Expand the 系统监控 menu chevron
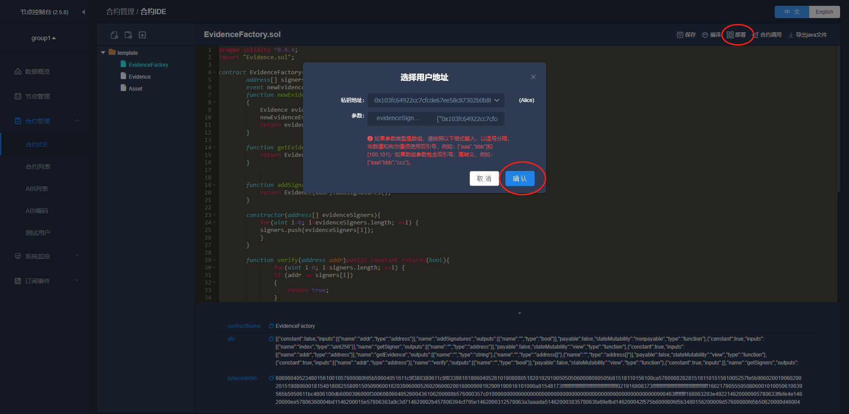The height and width of the screenshot is (414, 849). pyautogui.click(x=77, y=256)
